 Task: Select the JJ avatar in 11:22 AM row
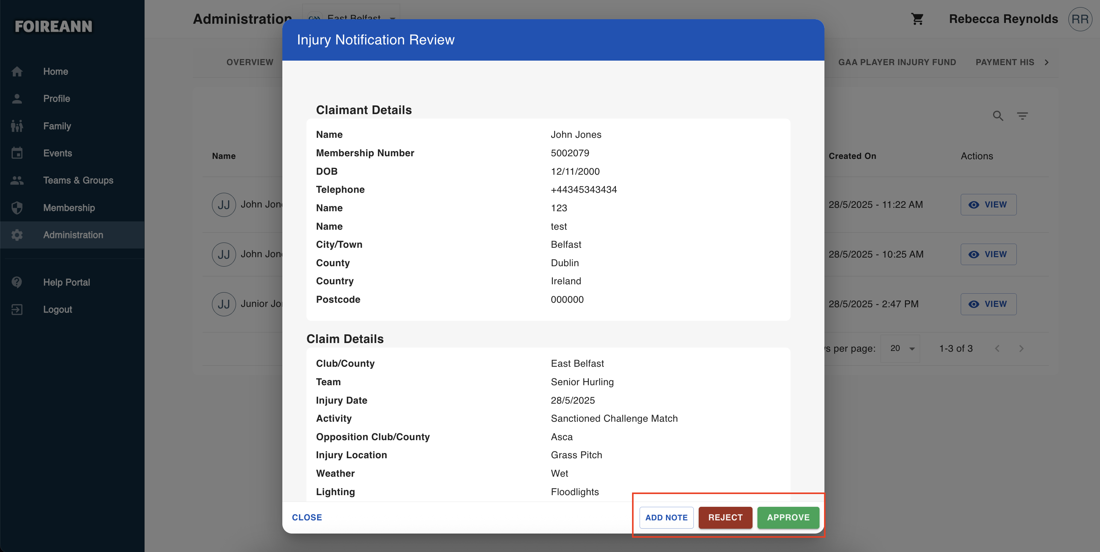tap(224, 205)
